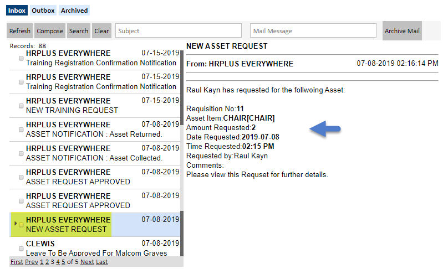The height and width of the screenshot is (269, 448).
Task: Tick checkbox for NEW TRAINING REQUEST mail
Action: 21,106
